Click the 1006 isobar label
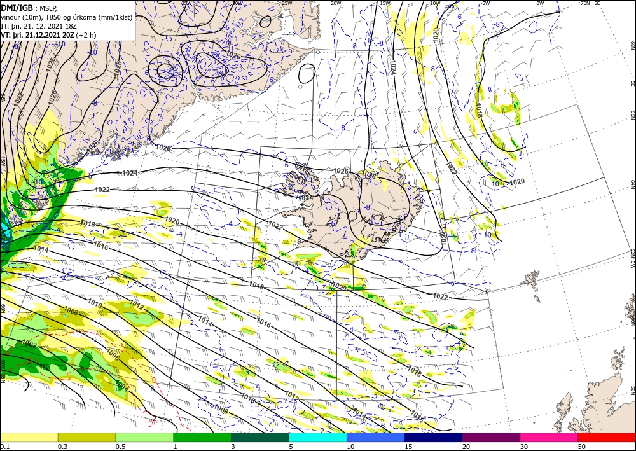The image size is (636, 451). coord(113,355)
